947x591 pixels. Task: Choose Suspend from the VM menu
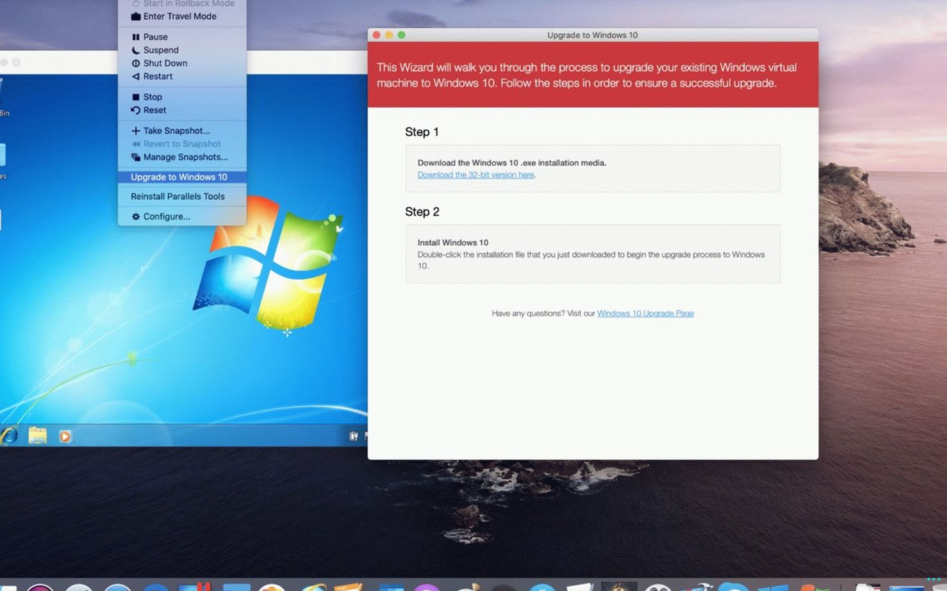182,50
